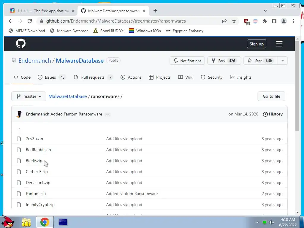
Task: Expand the Star list dropdown arrow
Action: click(x=283, y=61)
